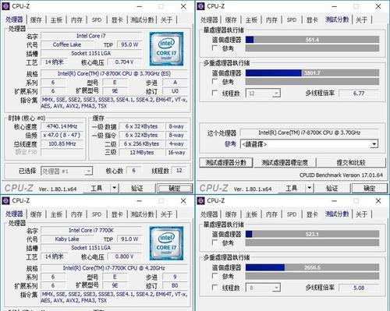390x311 pixels.
Task: Minimize the bottom-left CPU-Z window
Action: [140, 200]
